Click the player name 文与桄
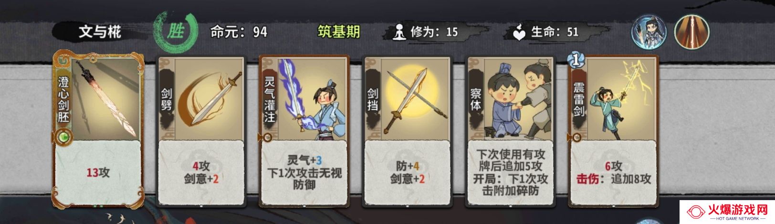The image size is (775, 224). pos(100,32)
